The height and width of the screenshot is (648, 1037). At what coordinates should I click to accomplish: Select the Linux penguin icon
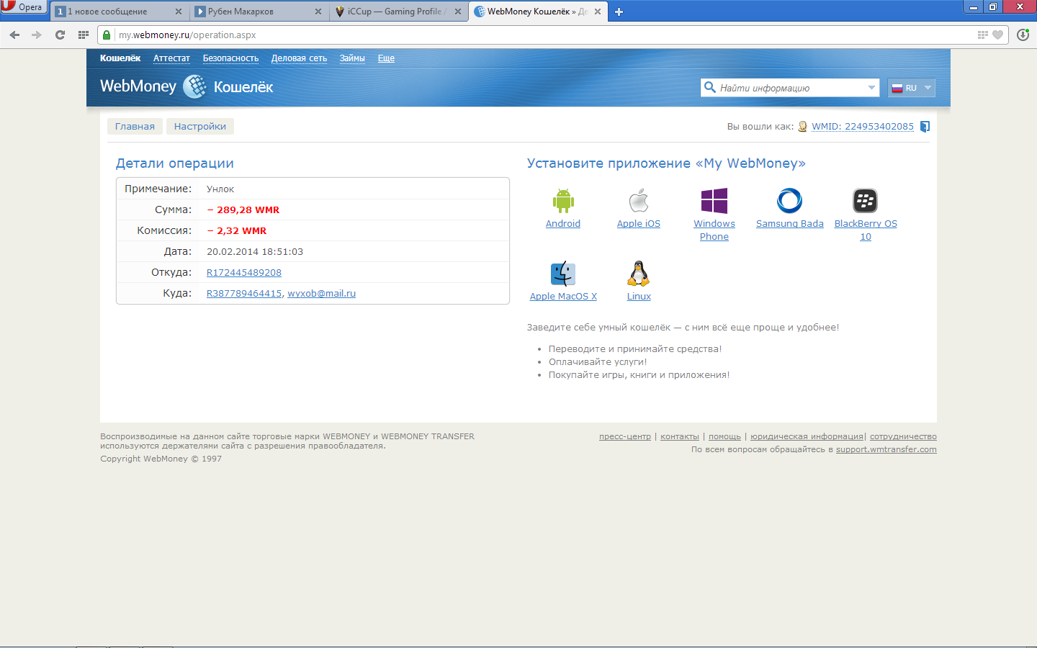point(639,274)
